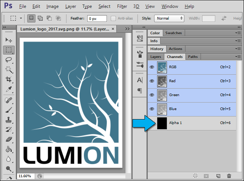
Task: Click the create new channel icon
Action: pos(218,176)
